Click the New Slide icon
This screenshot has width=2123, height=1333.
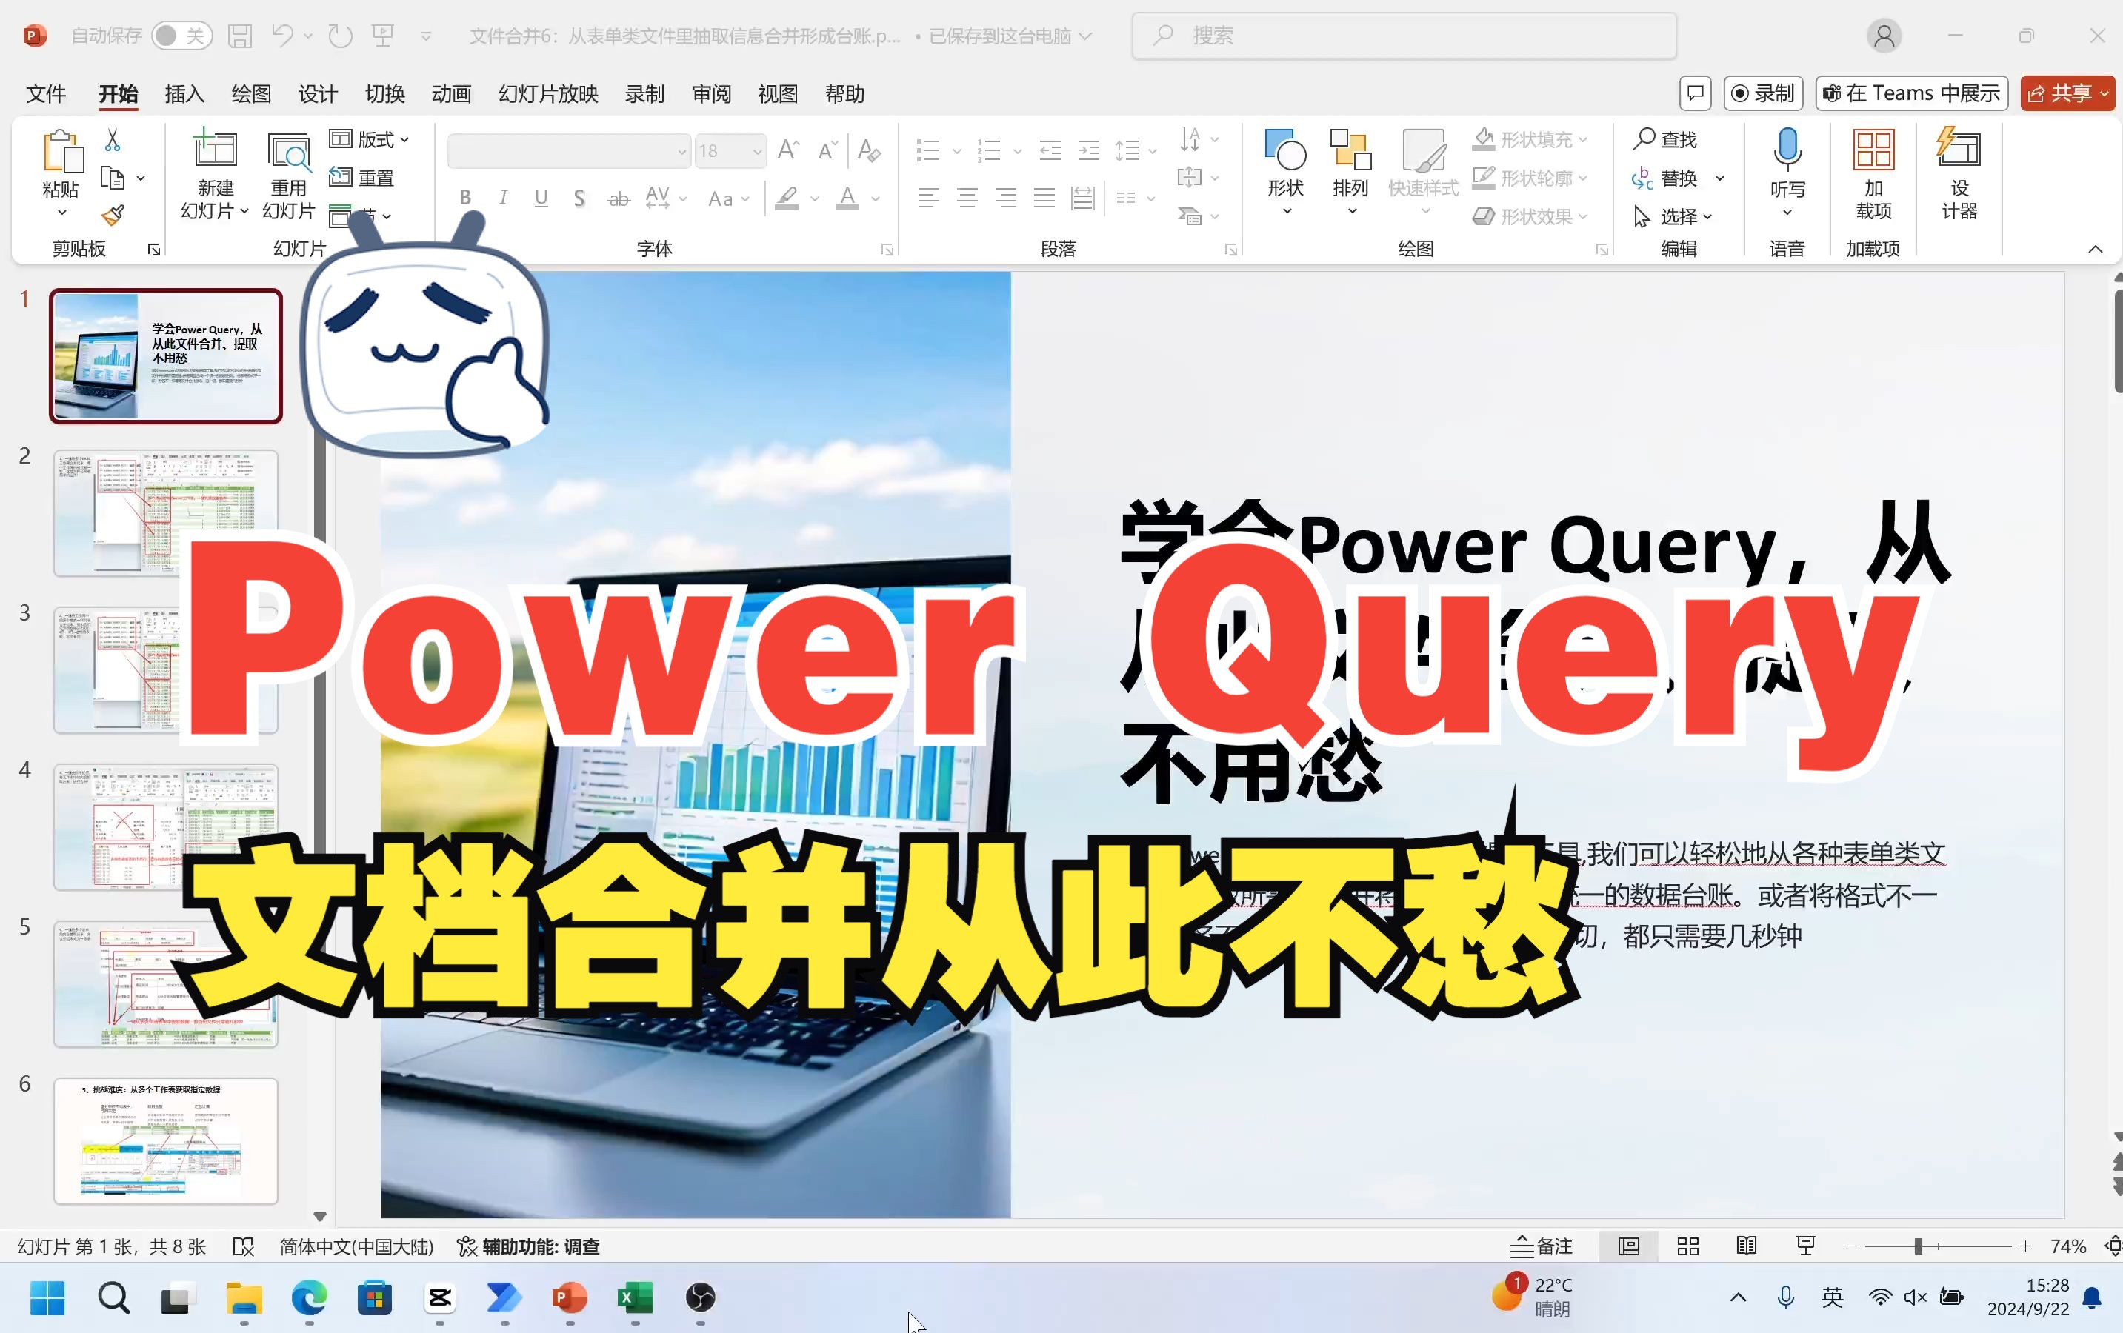[x=215, y=148]
